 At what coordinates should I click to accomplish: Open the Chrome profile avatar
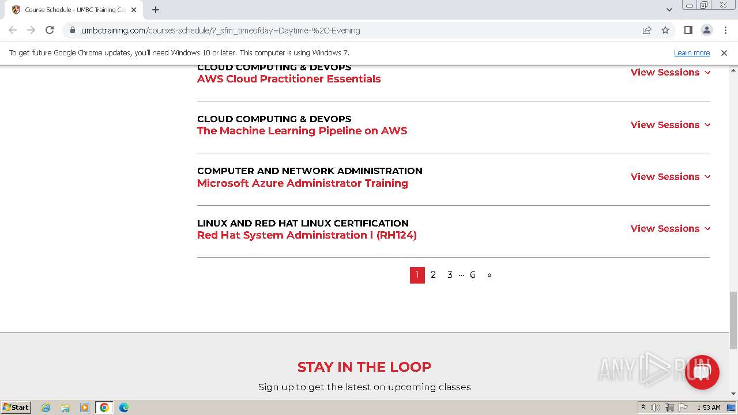pyautogui.click(x=706, y=30)
